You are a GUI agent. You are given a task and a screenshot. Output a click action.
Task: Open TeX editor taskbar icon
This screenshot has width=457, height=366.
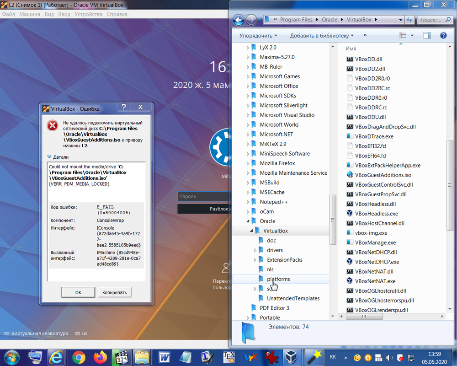(229, 357)
